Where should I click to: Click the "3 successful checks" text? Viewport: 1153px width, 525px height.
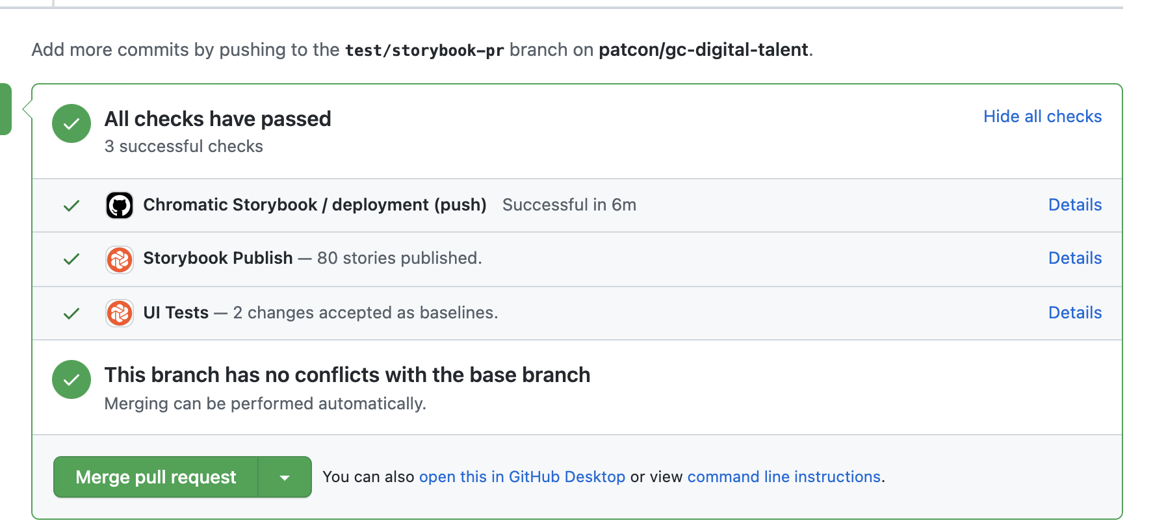pyautogui.click(x=184, y=146)
